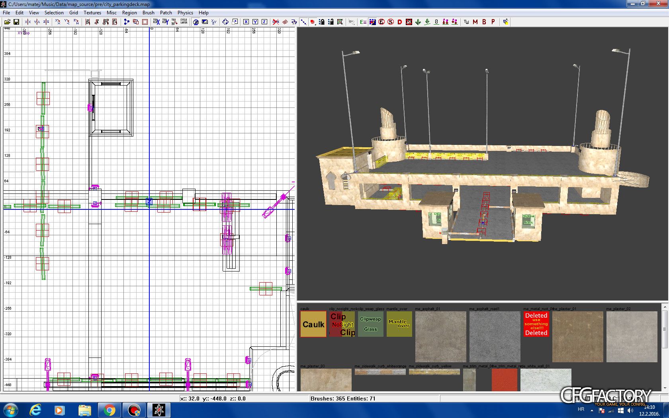Open the File menu
The image size is (669, 418).
click(x=6, y=13)
